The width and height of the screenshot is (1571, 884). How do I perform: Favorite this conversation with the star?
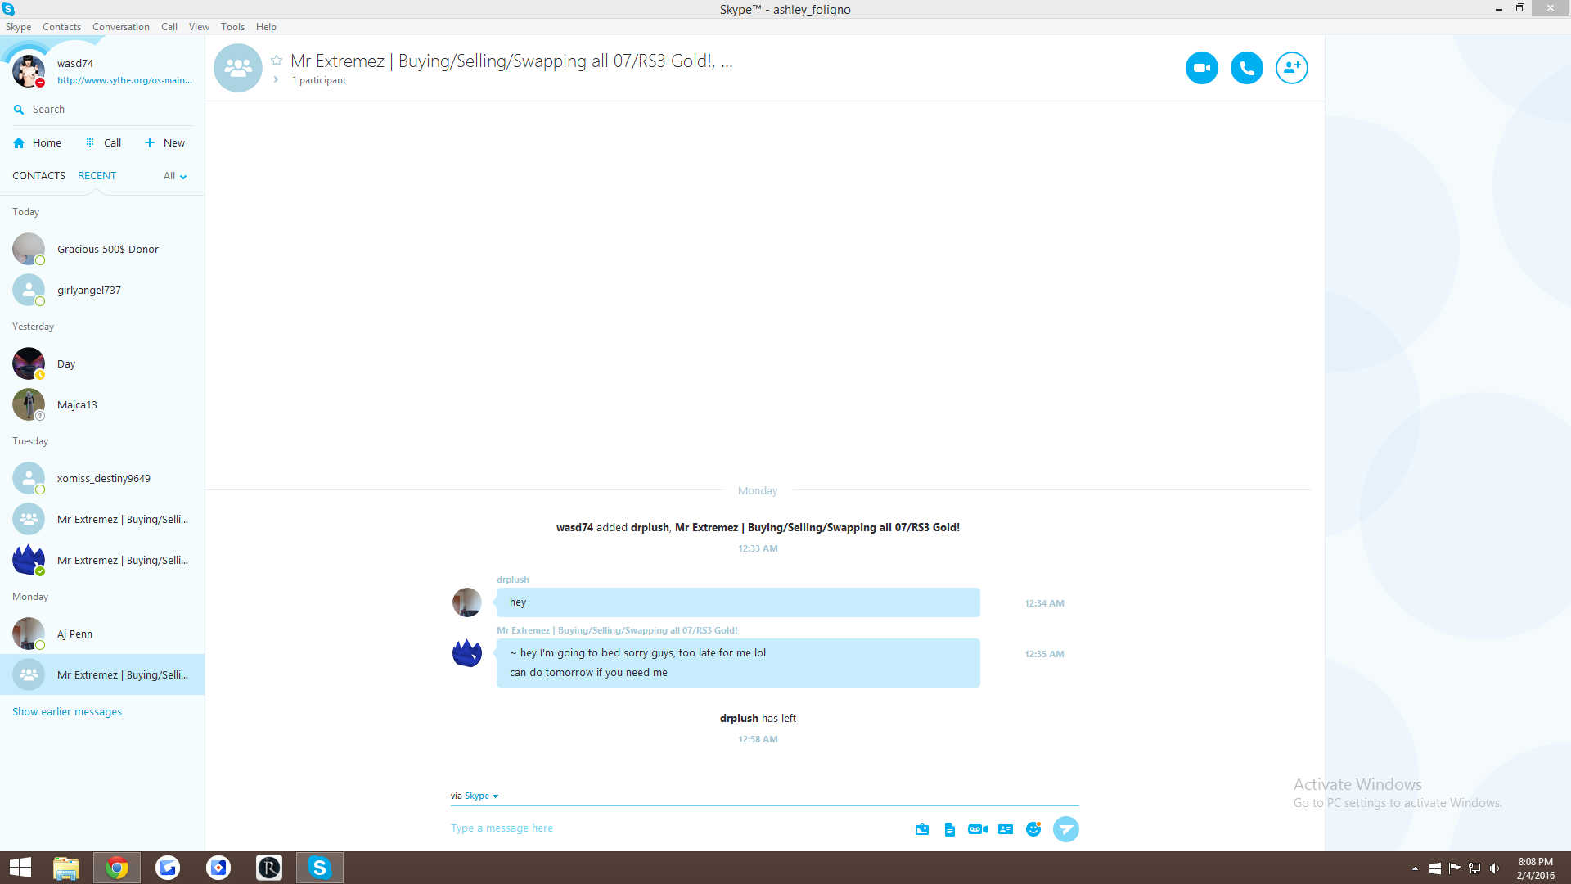pyautogui.click(x=277, y=61)
